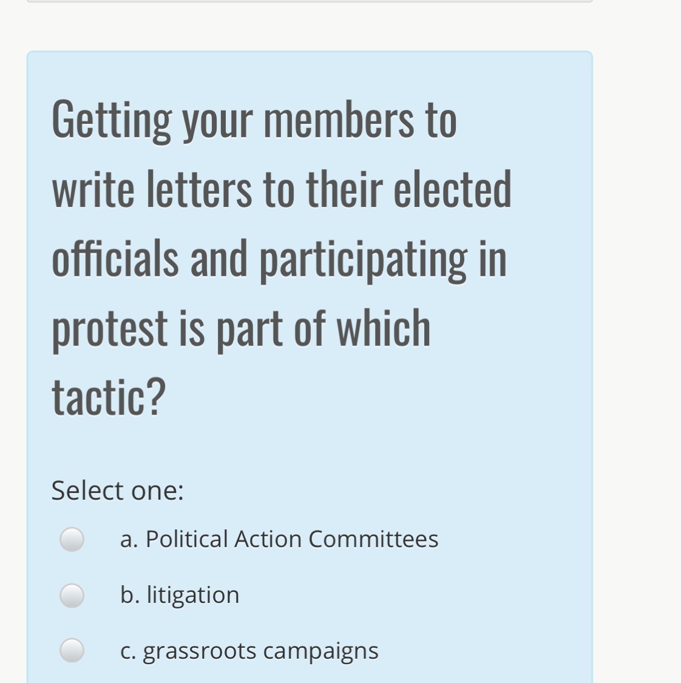Click the "b. litigation" answer label
The height and width of the screenshot is (683, 681).
tap(180, 595)
